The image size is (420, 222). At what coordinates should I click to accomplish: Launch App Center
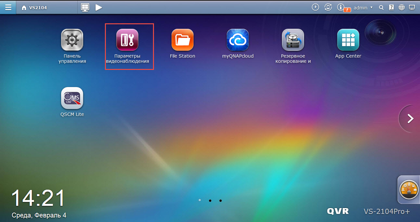click(348, 44)
